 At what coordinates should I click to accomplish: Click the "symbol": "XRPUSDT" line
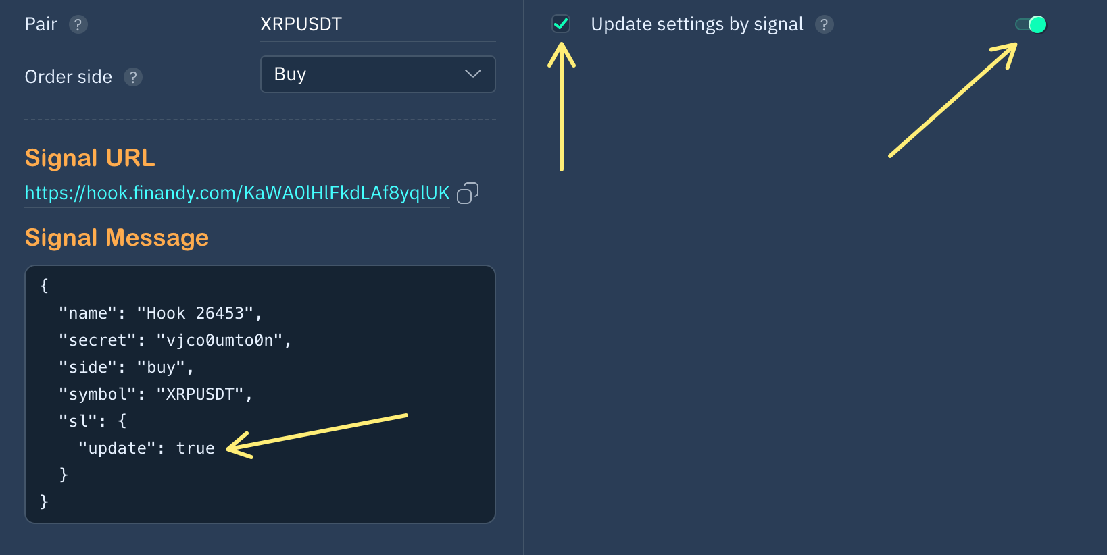[x=155, y=394]
